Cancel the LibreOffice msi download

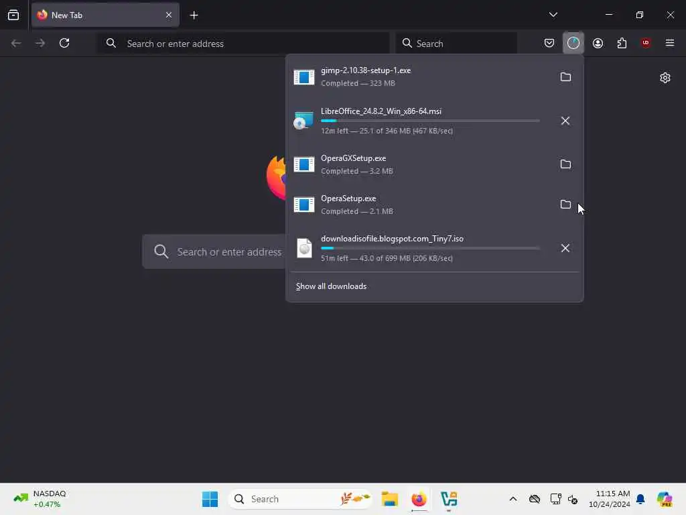pyautogui.click(x=565, y=121)
